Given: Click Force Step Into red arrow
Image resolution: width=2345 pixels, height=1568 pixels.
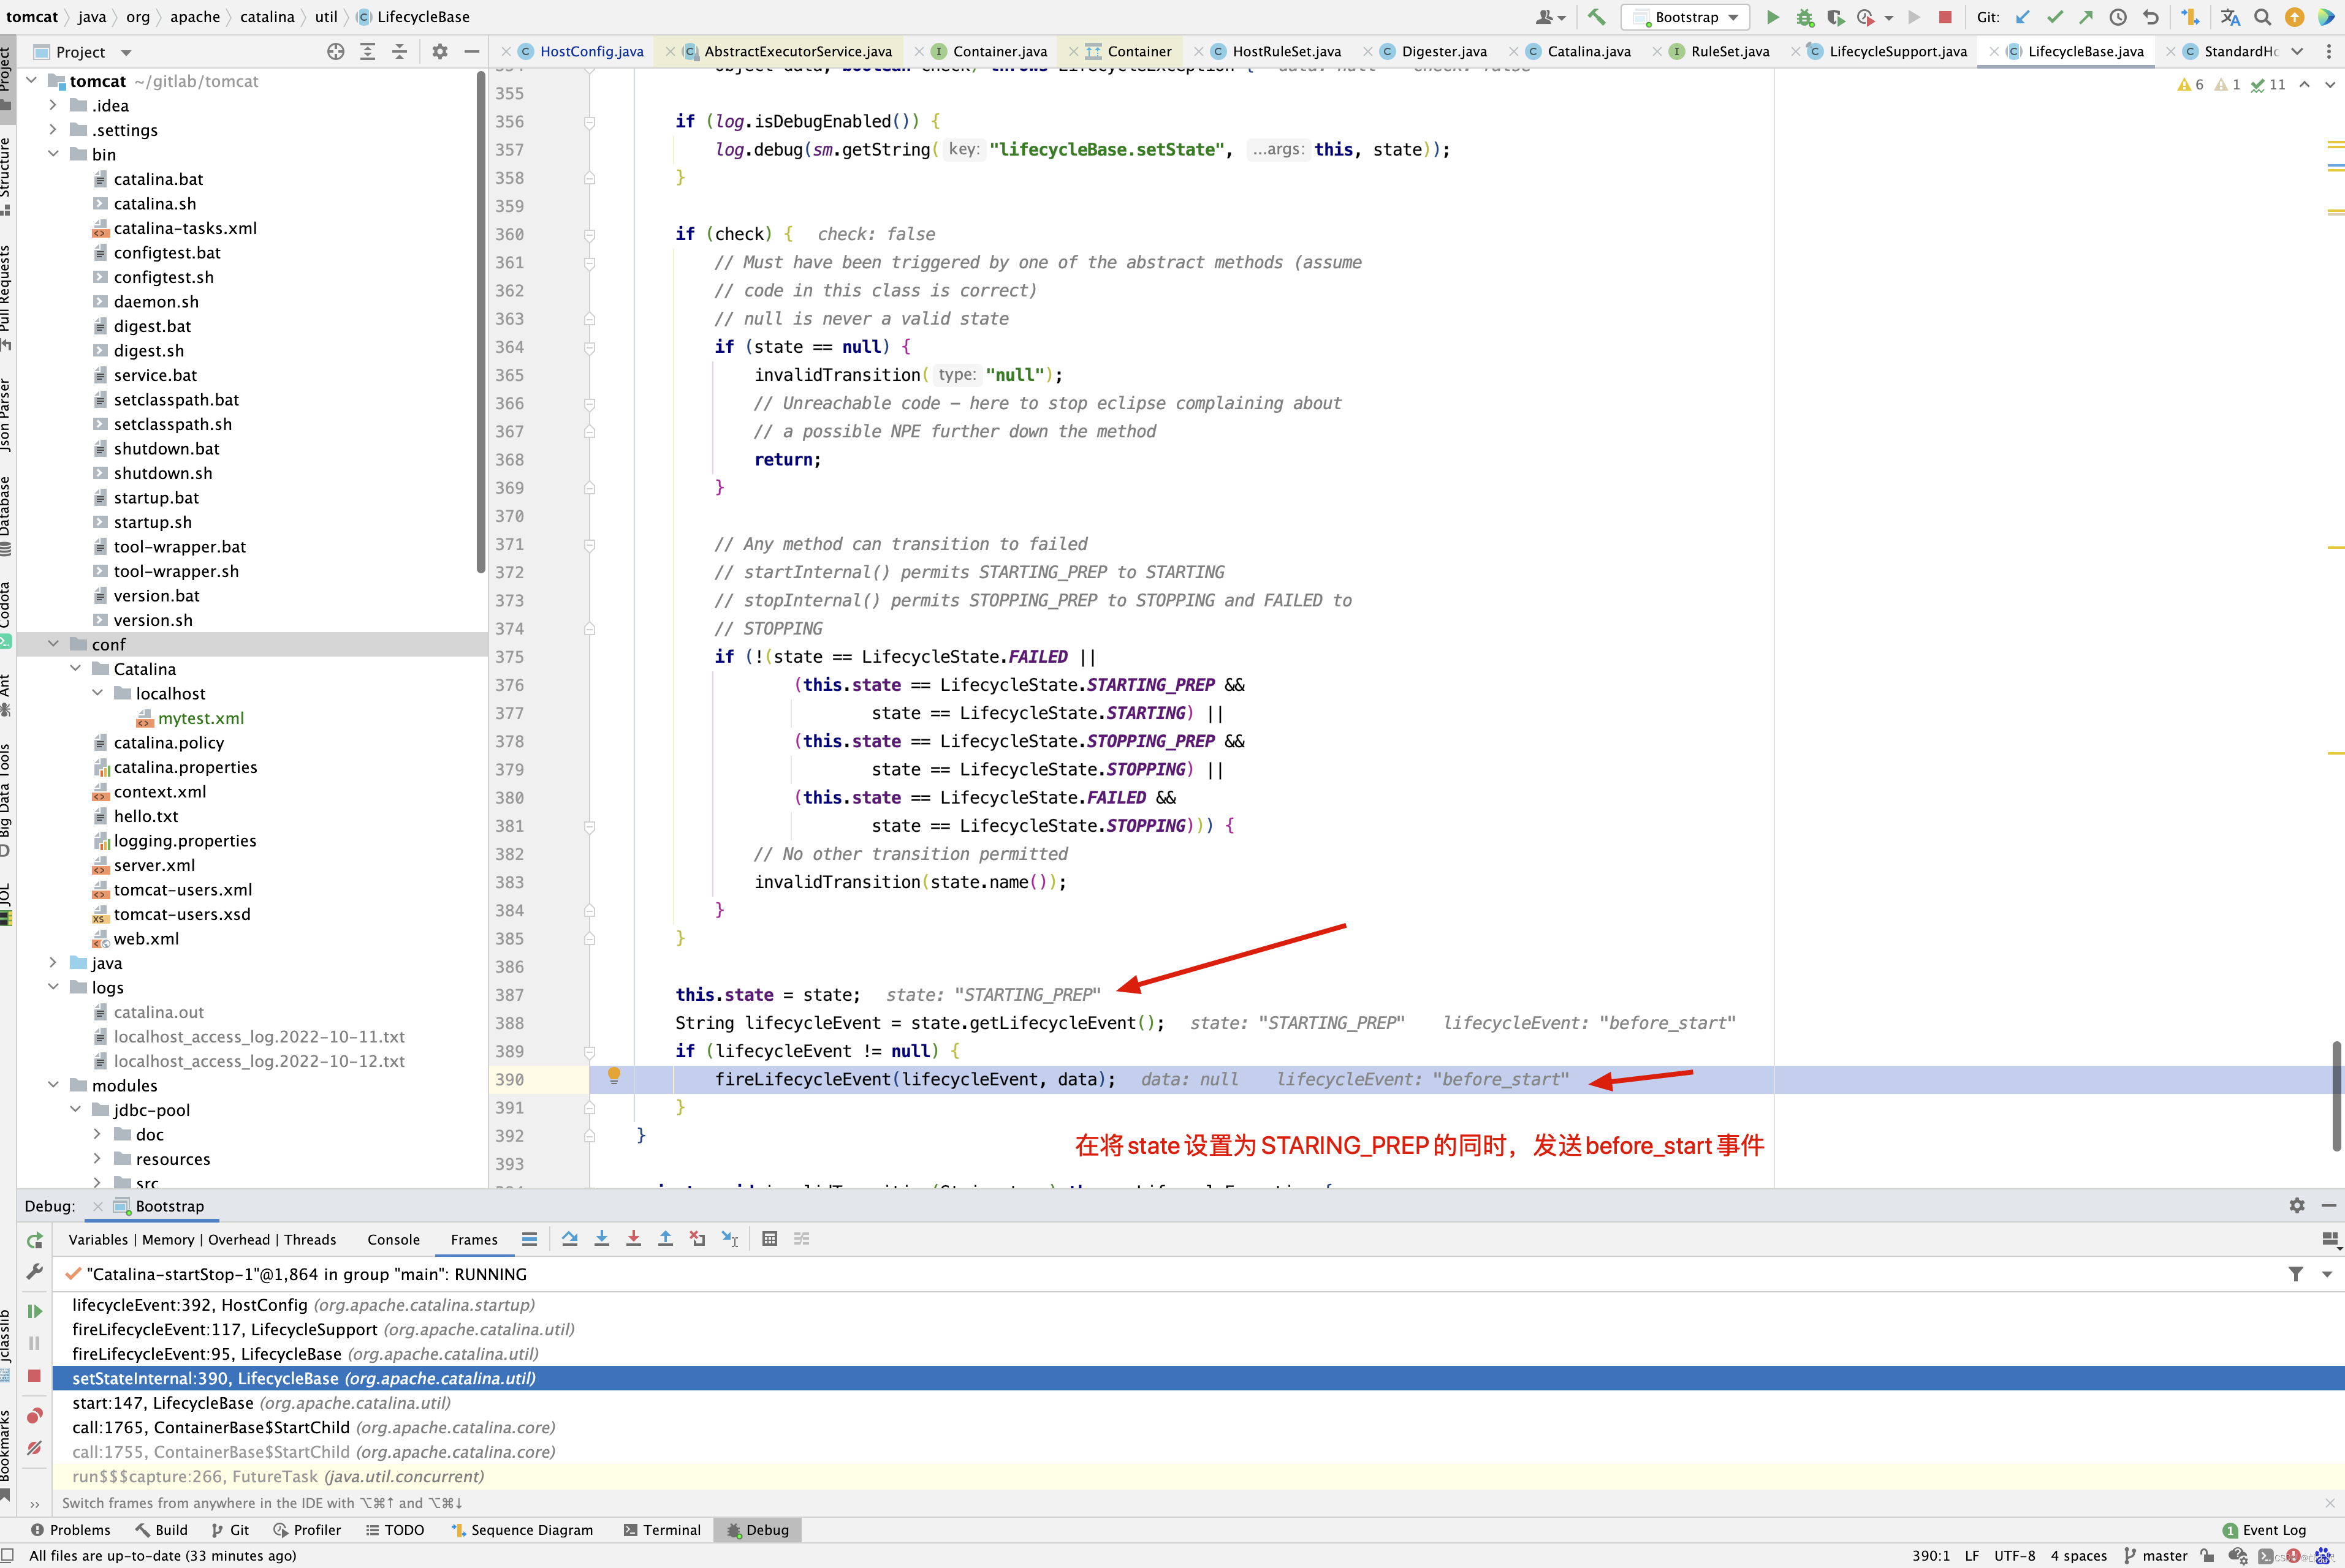Looking at the screenshot, I should [x=633, y=1239].
